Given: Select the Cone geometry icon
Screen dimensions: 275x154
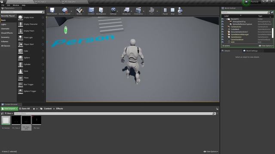Looking at the screenshot, I should [21, 71].
